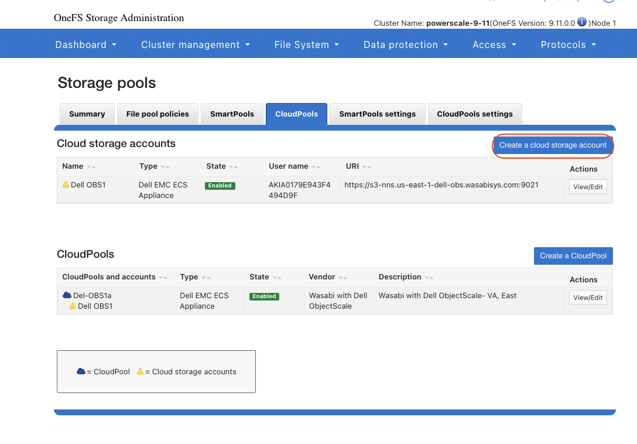Image resolution: width=637 pixels, height=444 pixels.
Task: Click the Enabled badge in Dell OBS1 account row
Action: pyautogui.click(x=220, y=186)
